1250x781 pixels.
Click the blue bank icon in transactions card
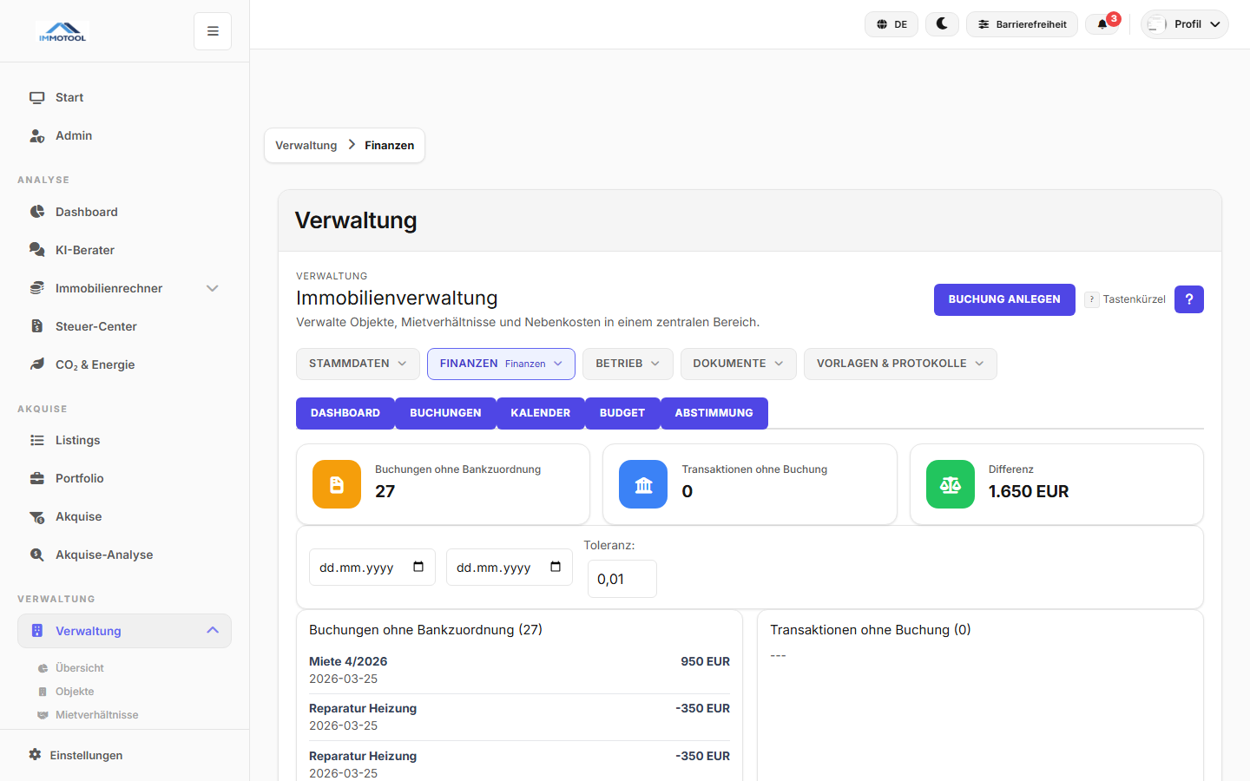coord(643,484)
